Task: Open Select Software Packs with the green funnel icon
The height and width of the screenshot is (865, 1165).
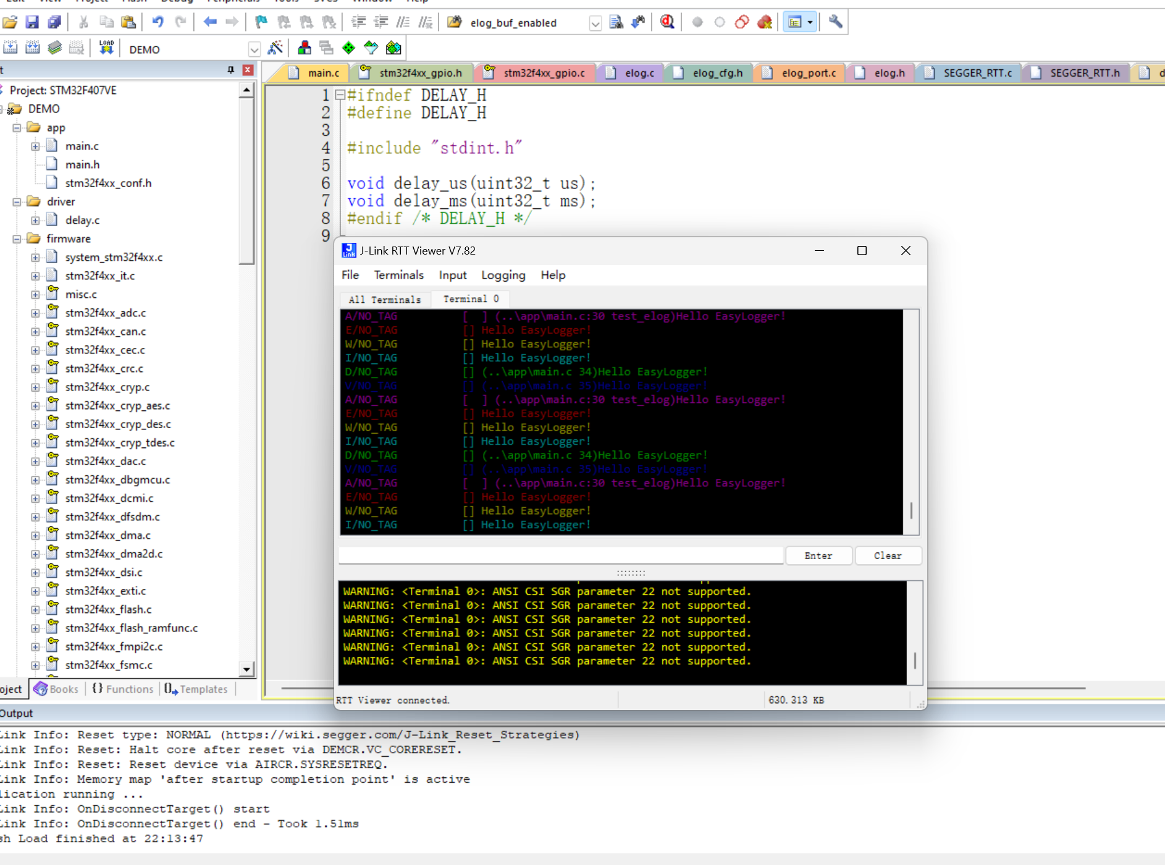Action: coord(371,48)
